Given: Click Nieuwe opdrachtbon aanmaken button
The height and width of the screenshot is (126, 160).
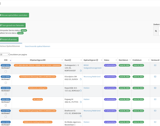Looking at the screenshot, I should (x=14, y=15).
